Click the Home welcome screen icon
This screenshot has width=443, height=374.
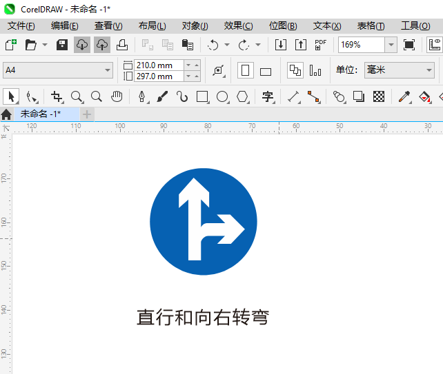pyautogui.click(x=6, y=114)
